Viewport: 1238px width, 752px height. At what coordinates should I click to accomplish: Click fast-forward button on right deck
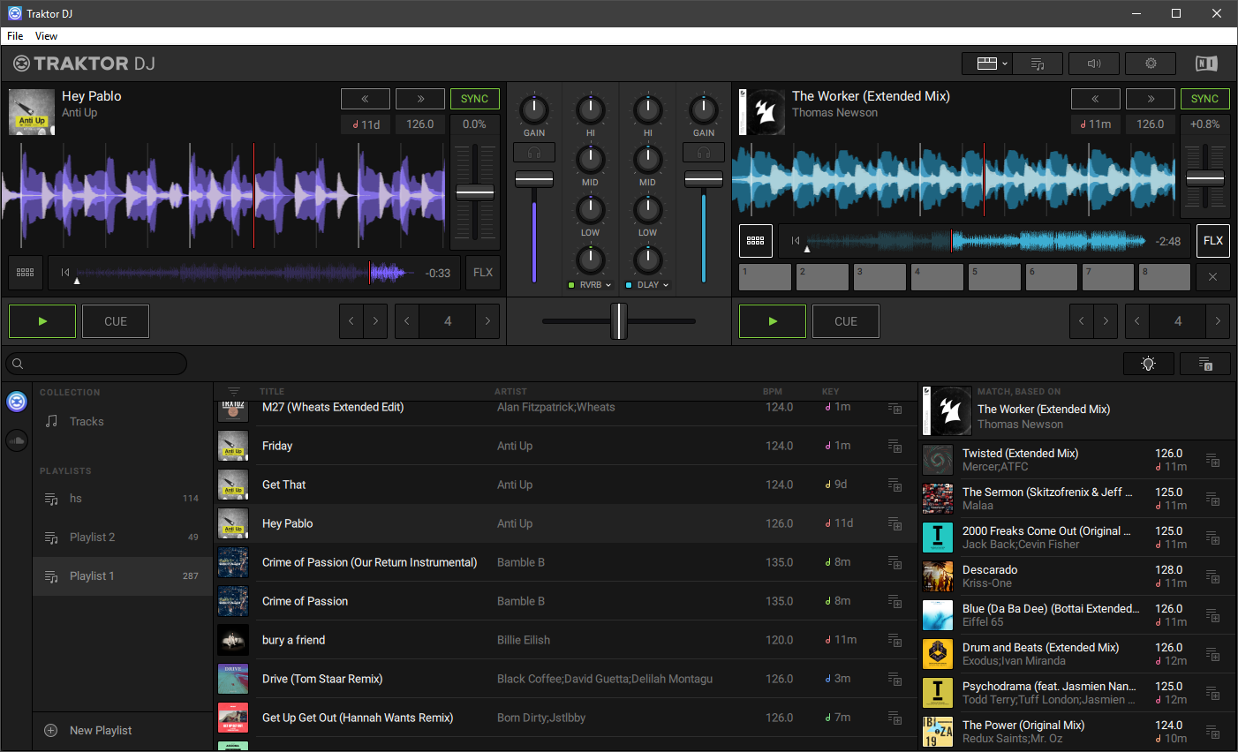click(1151, 99)
